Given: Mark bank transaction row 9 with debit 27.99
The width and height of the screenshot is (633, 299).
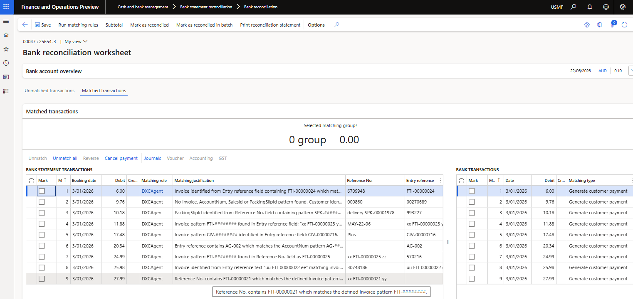Looking at the screenshot, I should (472, 279).
